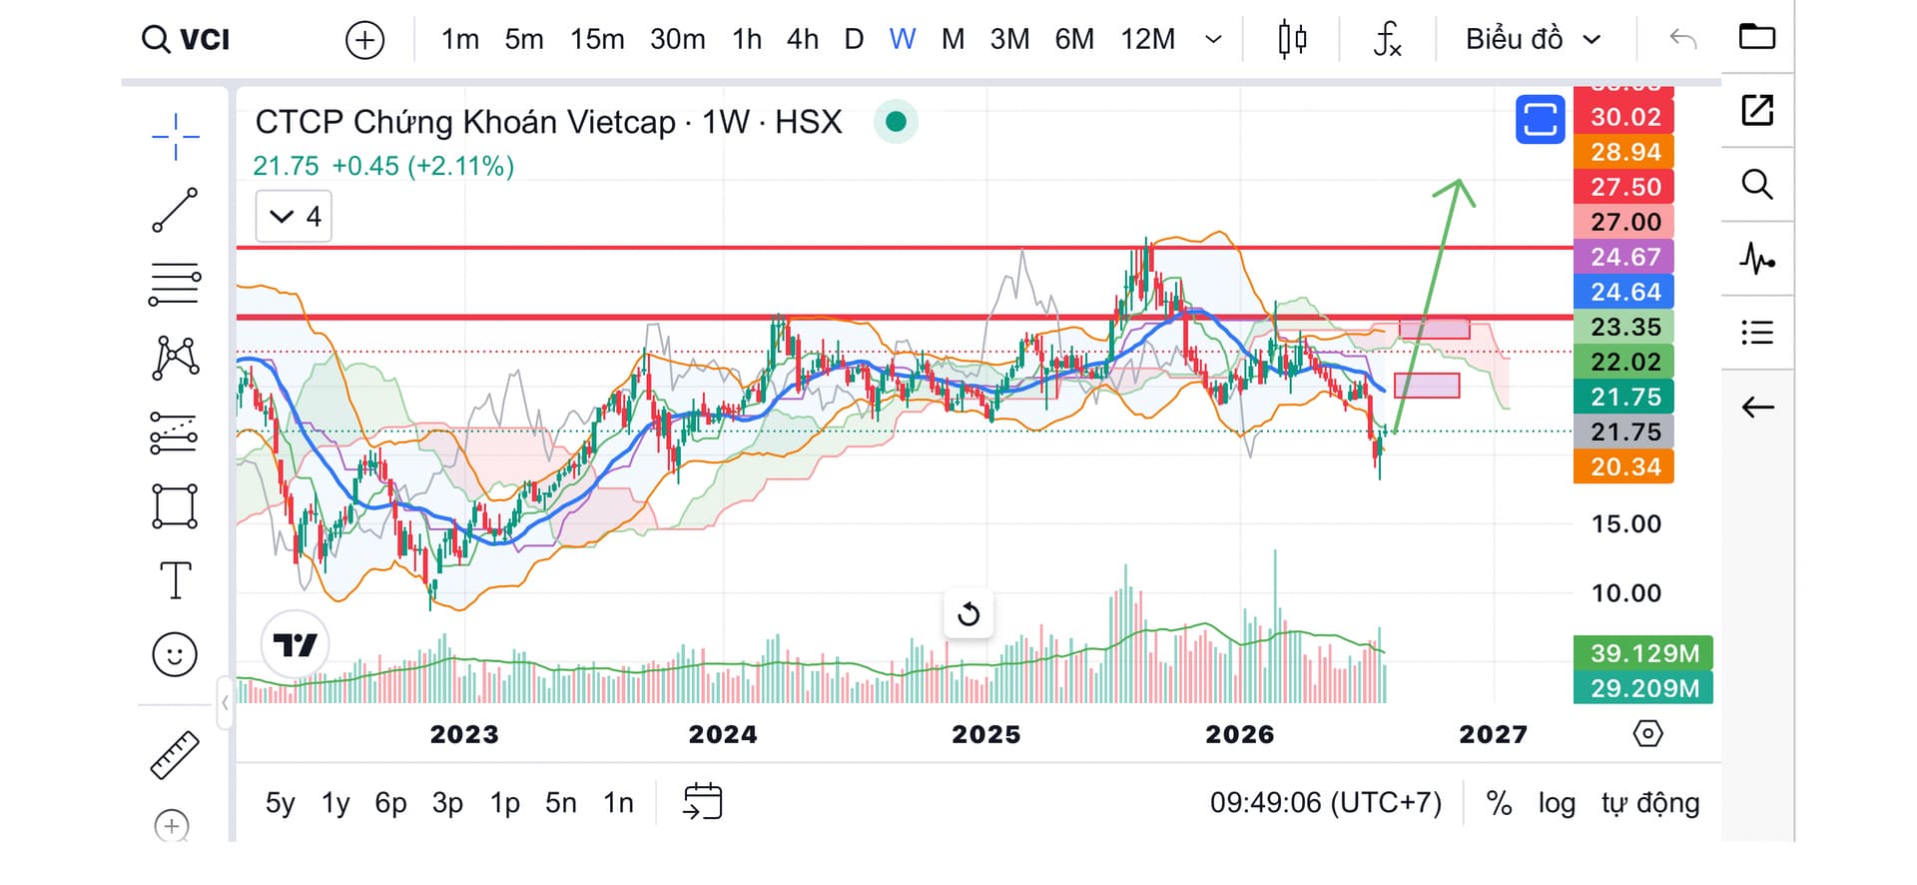Set the range to 1n
Viewport: 1917px width, 885px height.
coord(618,803)
